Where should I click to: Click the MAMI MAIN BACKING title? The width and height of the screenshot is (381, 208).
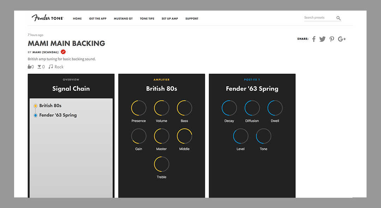(66, 43)
